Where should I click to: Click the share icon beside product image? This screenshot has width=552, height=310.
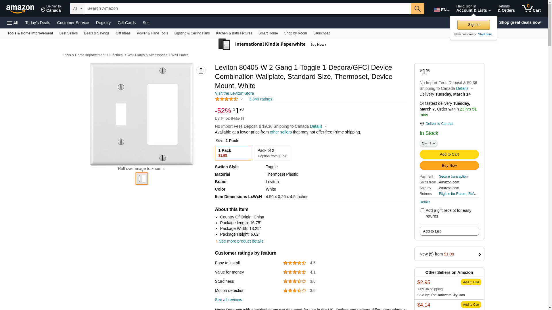click(x=201, y=71)
